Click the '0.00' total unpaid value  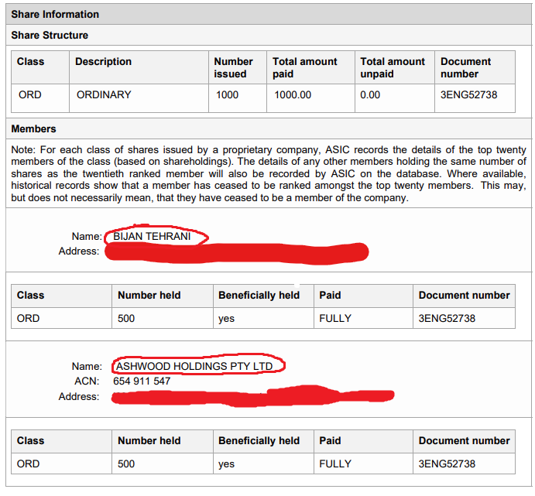[370, 94]
